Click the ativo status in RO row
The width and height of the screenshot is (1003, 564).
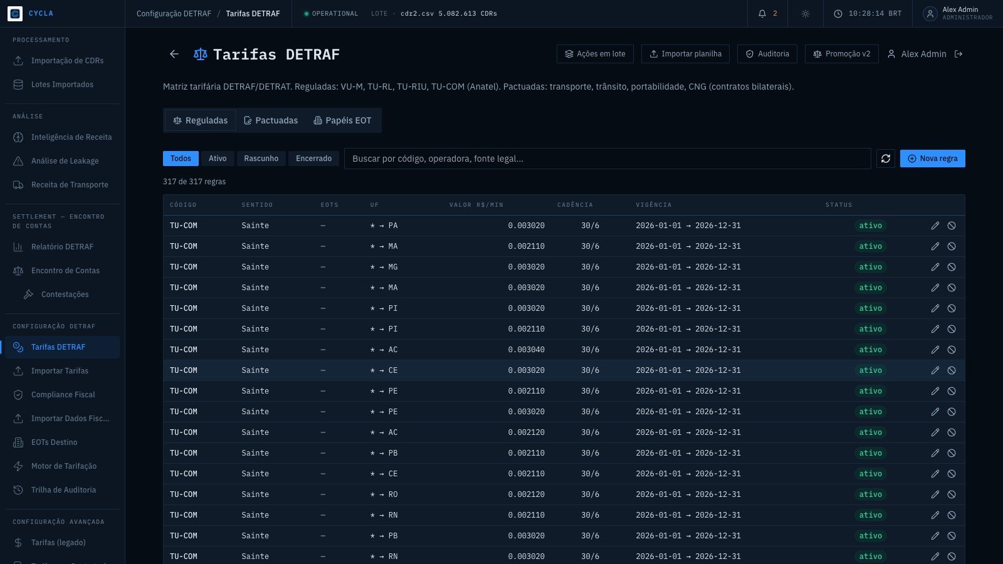[x=871, y=494]
